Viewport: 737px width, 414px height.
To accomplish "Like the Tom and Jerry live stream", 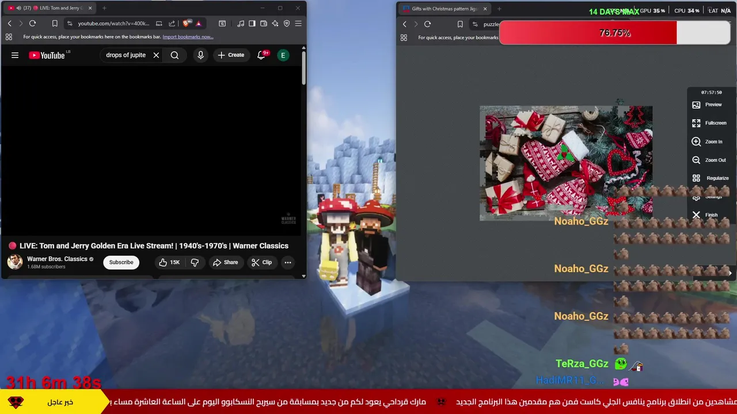I will (x=169, y=262).
